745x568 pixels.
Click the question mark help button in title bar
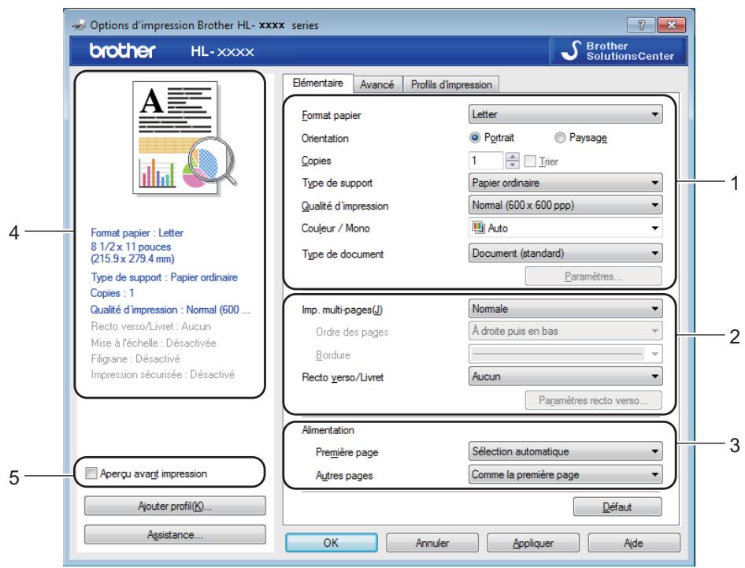[x=641, y=24]
